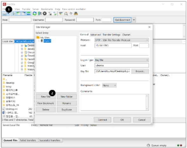Click the quickconnect Username field

point(54,20)
